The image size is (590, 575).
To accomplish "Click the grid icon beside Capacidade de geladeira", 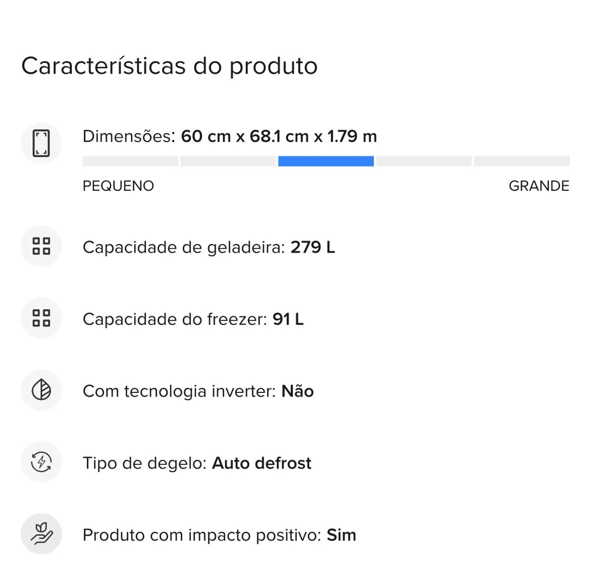I will click(x=41, y=246).
